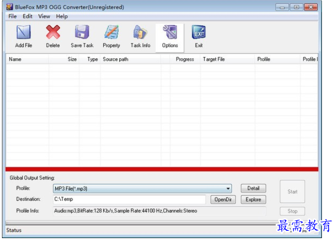The width and height of the screenshot is (336, 241).
Task: Open the Help menu
Action: tap(62, 16)
